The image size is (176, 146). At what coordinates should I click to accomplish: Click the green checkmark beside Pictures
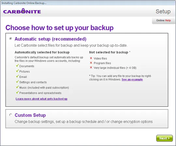pyautogui.click(x=17, y=71)
